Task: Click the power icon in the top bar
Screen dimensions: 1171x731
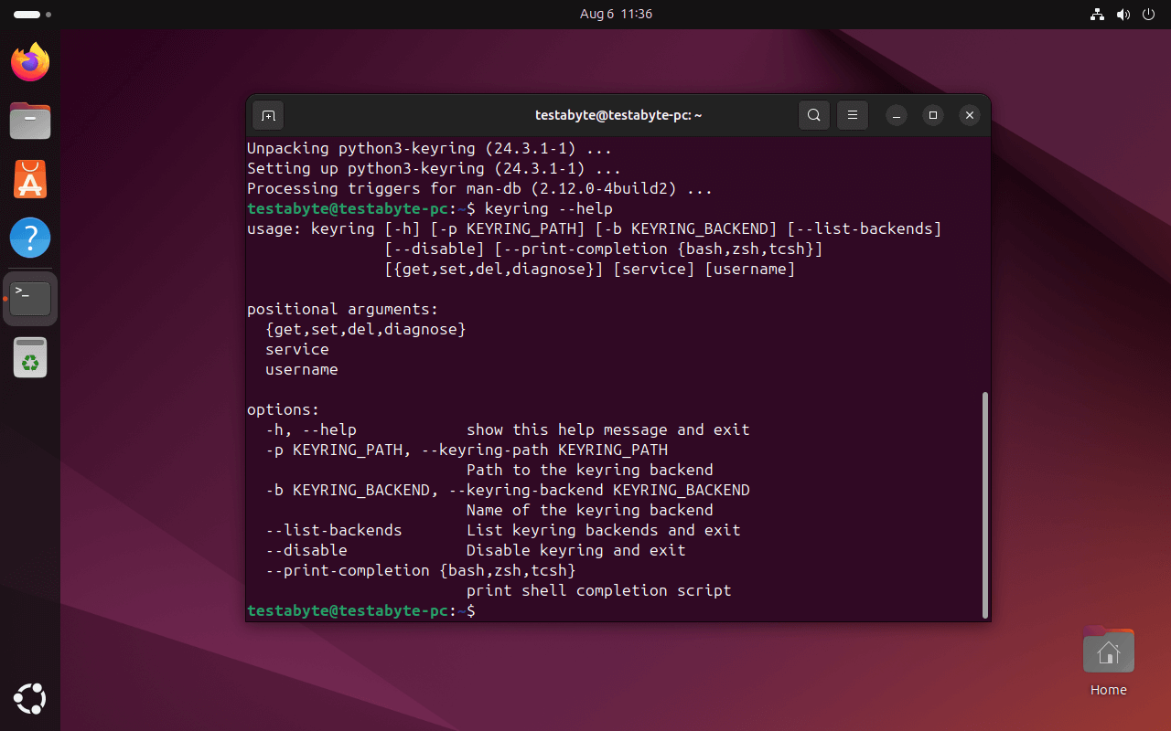Action: tap(1148, 14)
